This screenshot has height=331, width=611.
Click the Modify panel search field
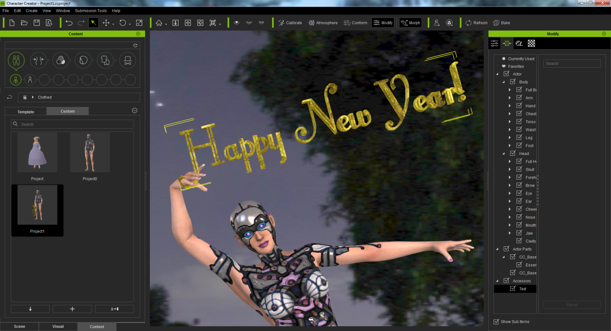(x=572, y=63)
